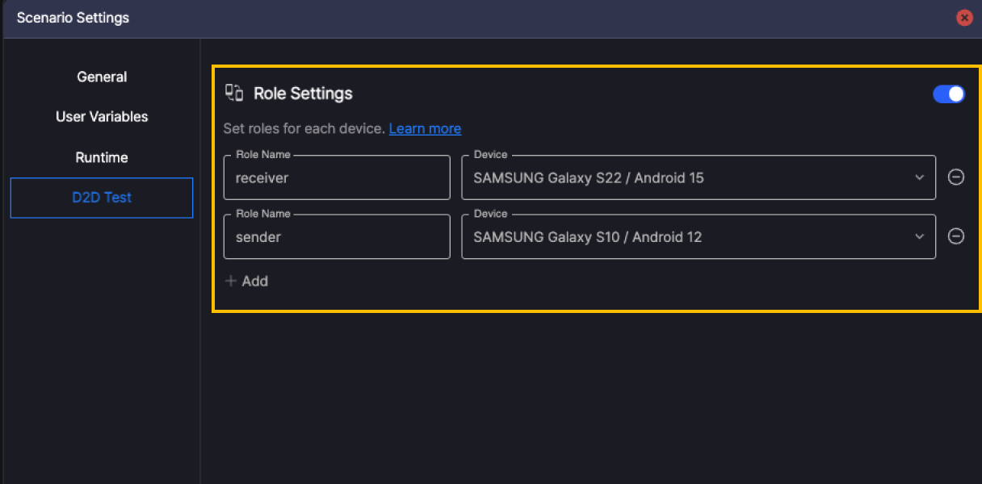This screenshot has height=484, width=982.
Task: Switch to the General tab
Action: [x=102, y=77]
